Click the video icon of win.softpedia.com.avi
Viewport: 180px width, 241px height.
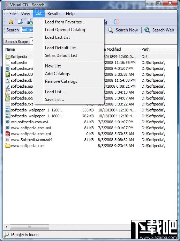(x=8, y=122)
